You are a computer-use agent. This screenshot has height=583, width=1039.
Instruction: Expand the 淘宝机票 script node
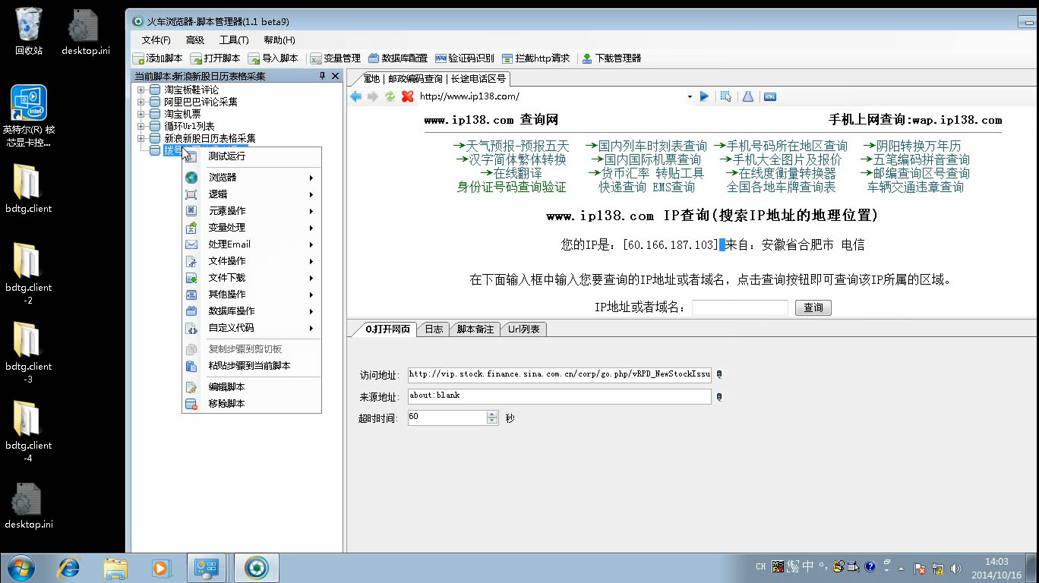141,115
